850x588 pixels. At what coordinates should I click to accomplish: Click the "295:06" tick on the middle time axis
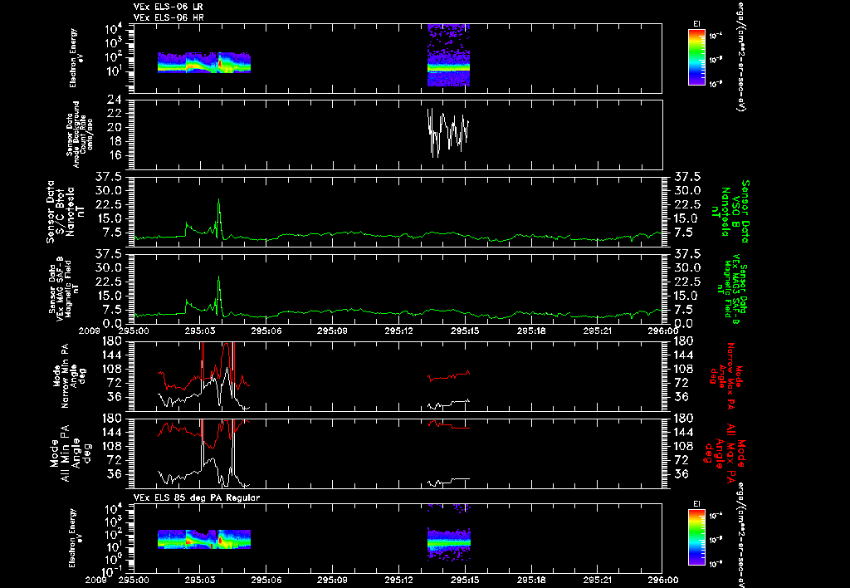pyautogui.click(x=266, y=331)
